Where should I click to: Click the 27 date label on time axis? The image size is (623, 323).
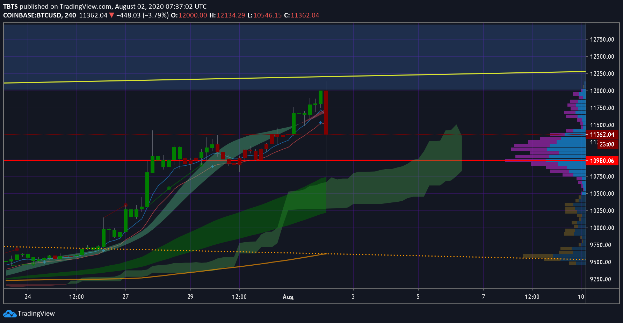pos(125,297)
